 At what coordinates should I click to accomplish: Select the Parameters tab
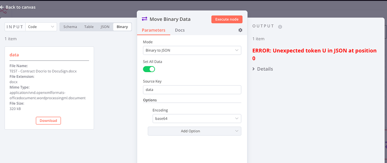(153, 30)
